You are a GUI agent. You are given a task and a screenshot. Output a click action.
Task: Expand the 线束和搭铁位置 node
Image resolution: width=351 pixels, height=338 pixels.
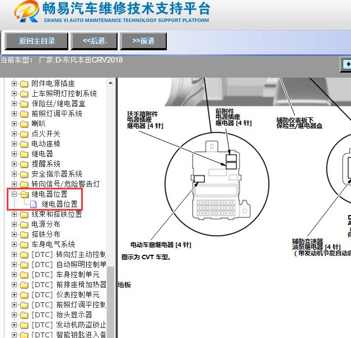[x=14, y=214]
